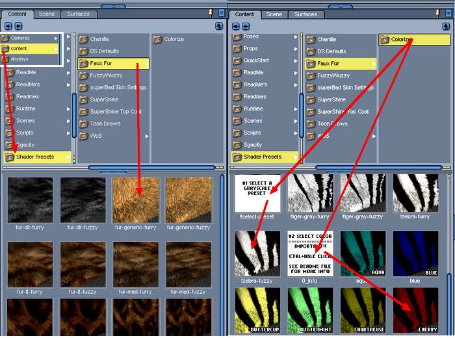Choose fur-dk-fuzzy preset thumbnail
455x338 pixels.
coord(83,200)
